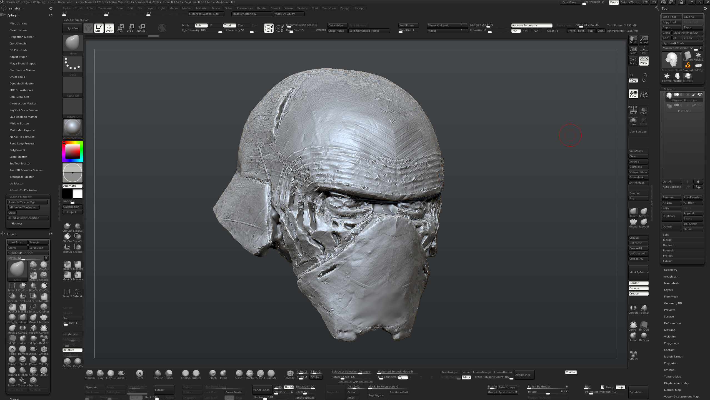Select the Rotate gizmo icon
This screenshot has height=400, width=710.
tap(141, 28)
